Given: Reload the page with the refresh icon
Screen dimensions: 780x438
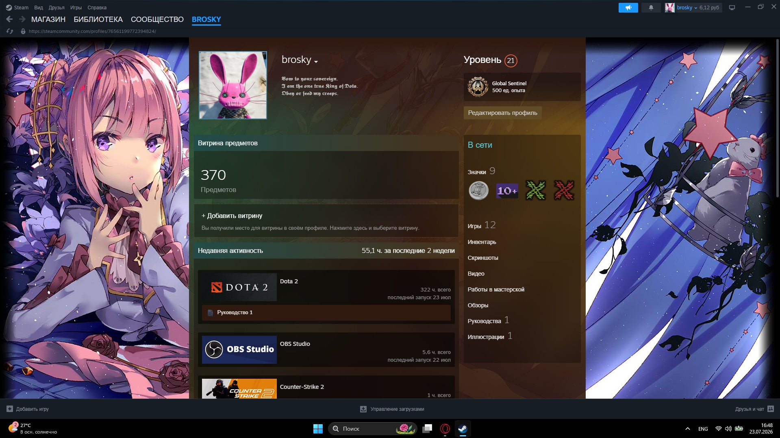Looking at the screenshot, I should 10,31.
